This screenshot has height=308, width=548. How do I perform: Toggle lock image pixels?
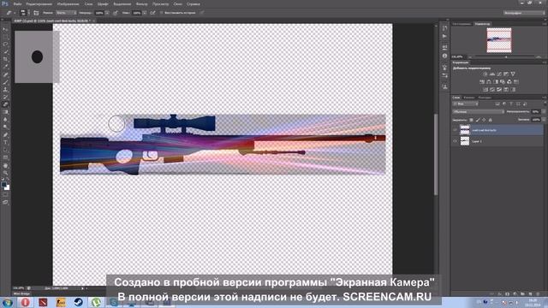pyautogui.click(x=478, y=120)
